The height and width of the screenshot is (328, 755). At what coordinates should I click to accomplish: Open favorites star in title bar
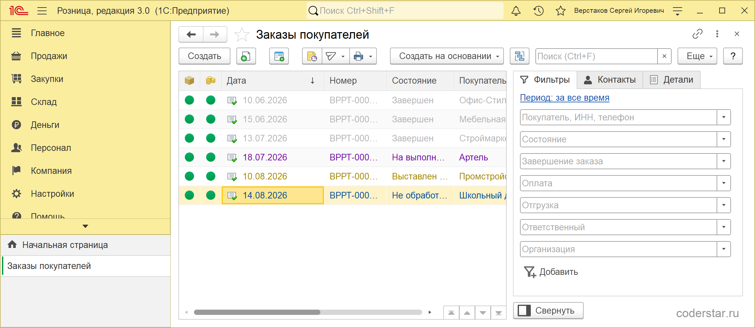pos(561,11)
